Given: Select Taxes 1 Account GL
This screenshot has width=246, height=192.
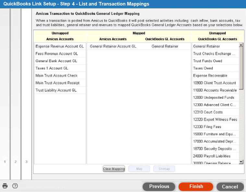Looking at the screenshot, I should [60, 68].
